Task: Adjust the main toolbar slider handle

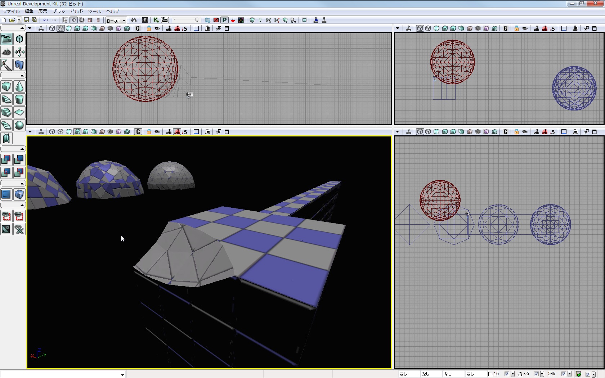Action: (197, 20)
